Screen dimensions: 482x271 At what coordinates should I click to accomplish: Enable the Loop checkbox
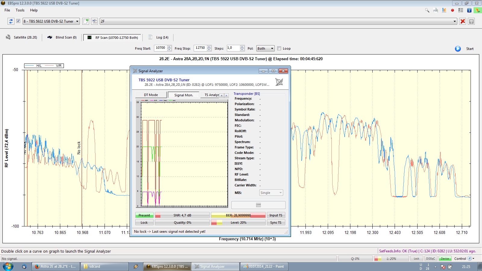[x=279, y=48]
